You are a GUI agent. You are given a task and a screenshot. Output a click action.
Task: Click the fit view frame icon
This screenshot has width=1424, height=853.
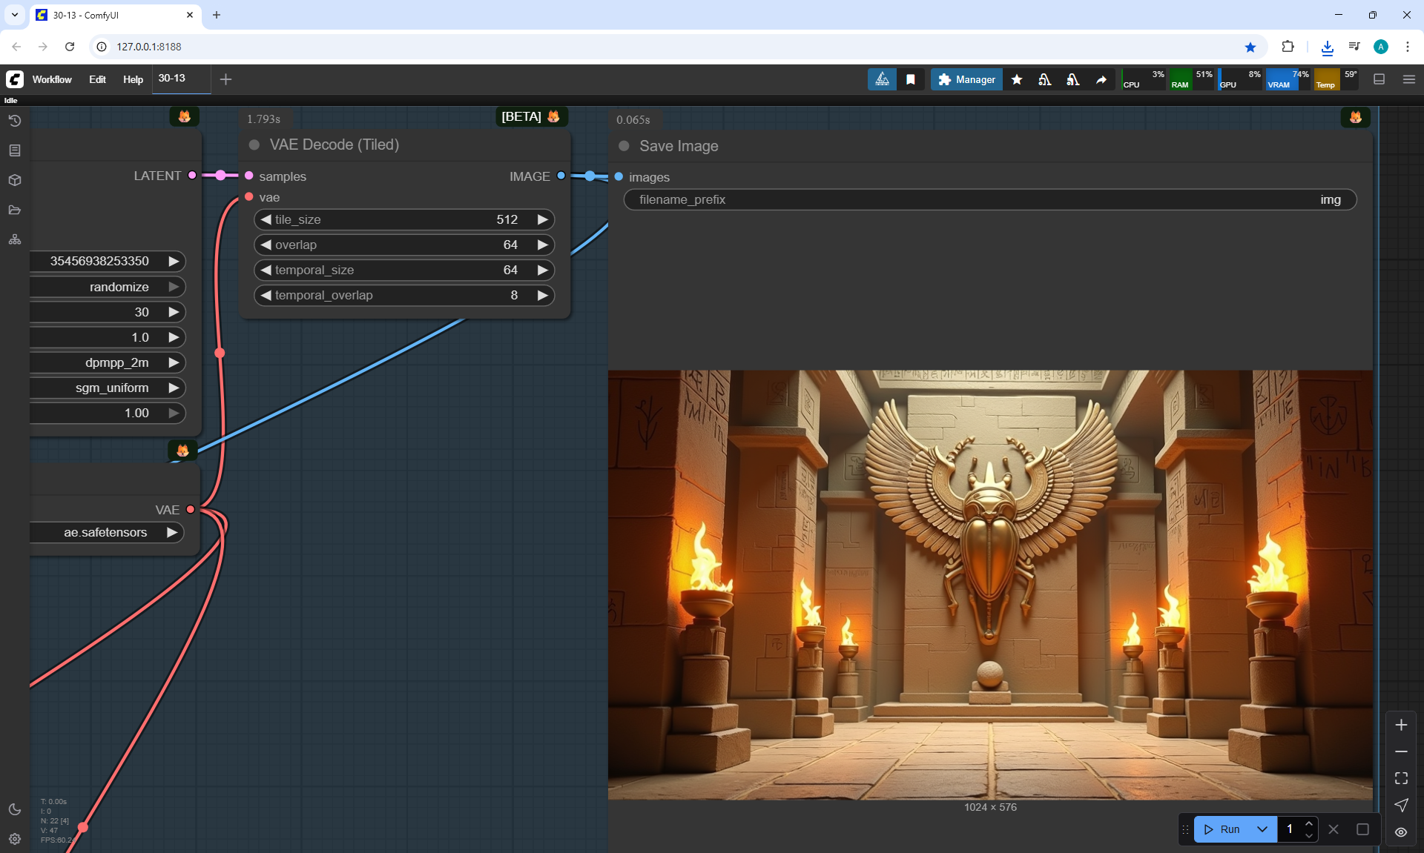(1401, 778)
